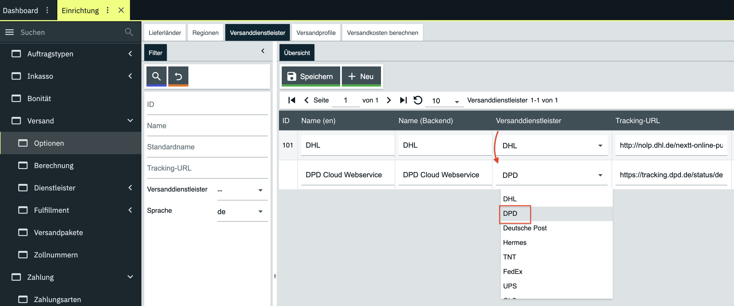The height and width of the screenshot is (306, 734).
Task: Select Hermes from the dropdown list
Action: [515, 243]
